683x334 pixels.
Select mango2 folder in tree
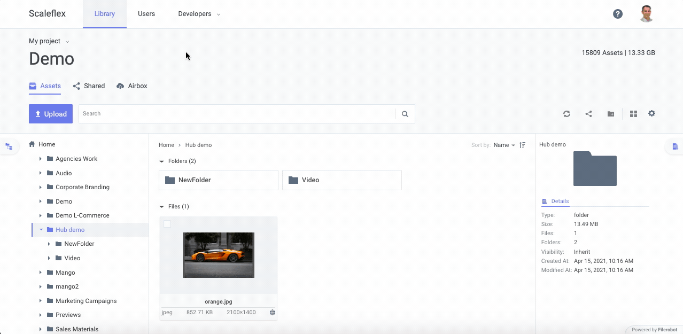coord(67,286)
